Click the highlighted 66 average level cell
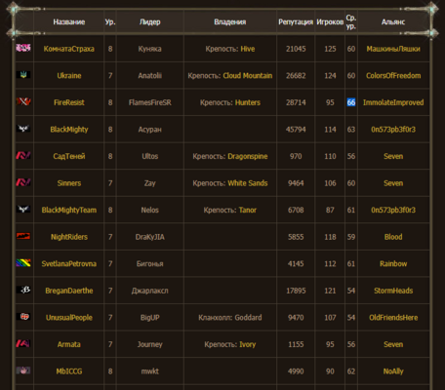The image size is (445, 390). point(351,102)
